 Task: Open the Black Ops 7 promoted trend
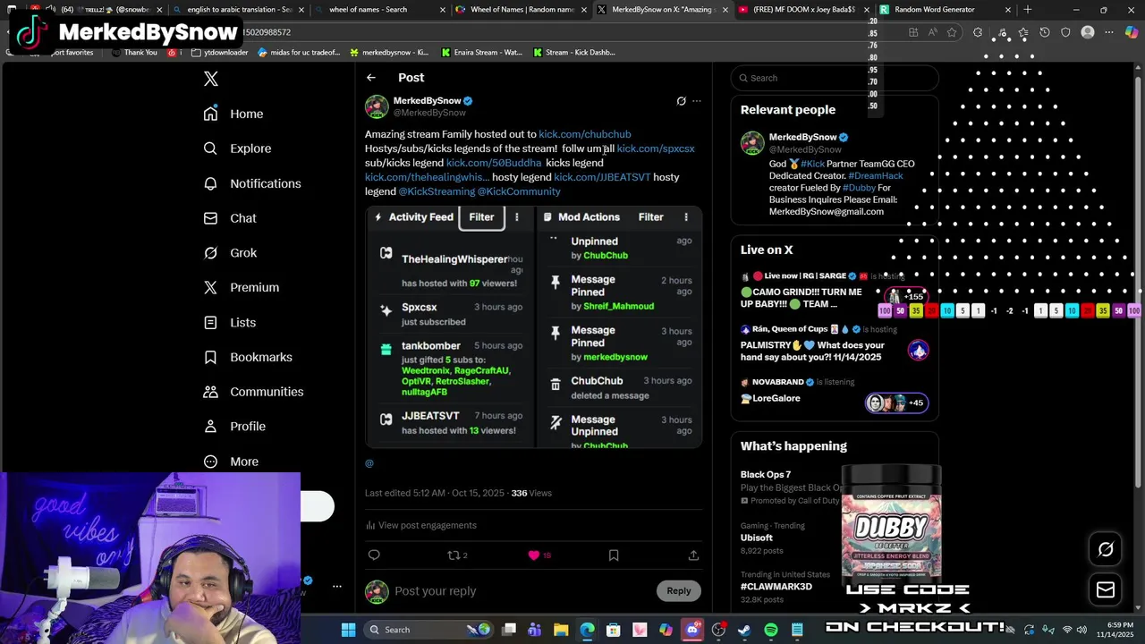[766, 474]
